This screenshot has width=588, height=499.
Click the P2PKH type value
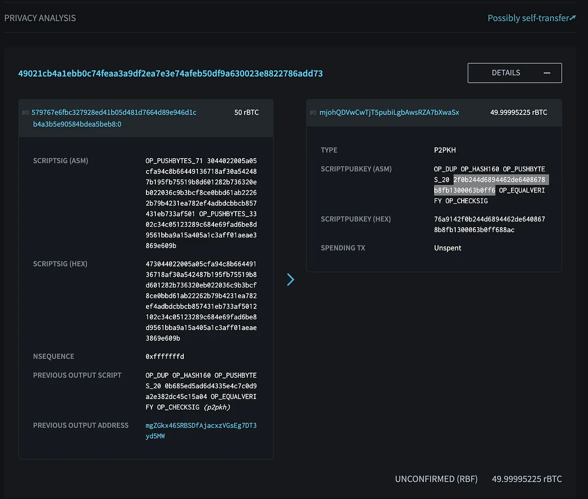pos(444,150)
